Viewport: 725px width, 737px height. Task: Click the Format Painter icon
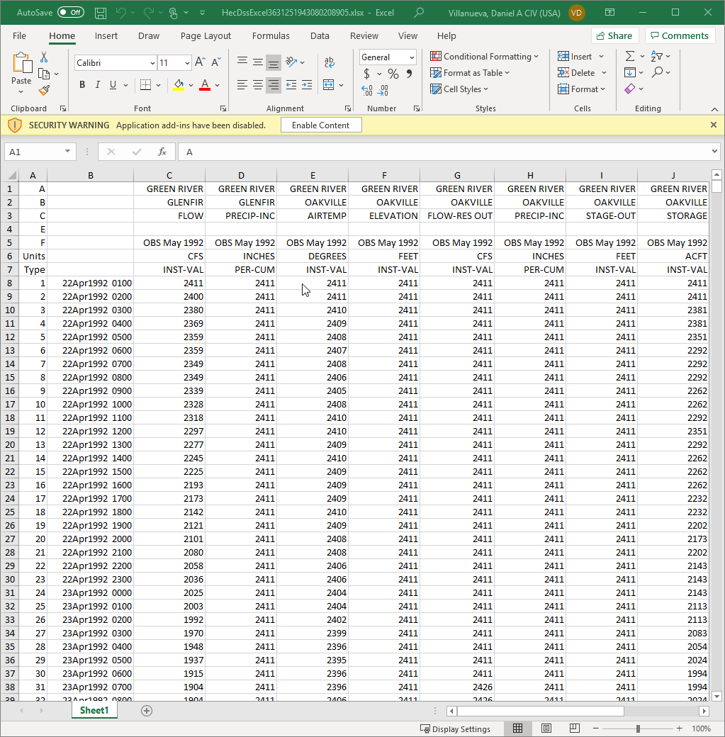(x=44, y=91)
